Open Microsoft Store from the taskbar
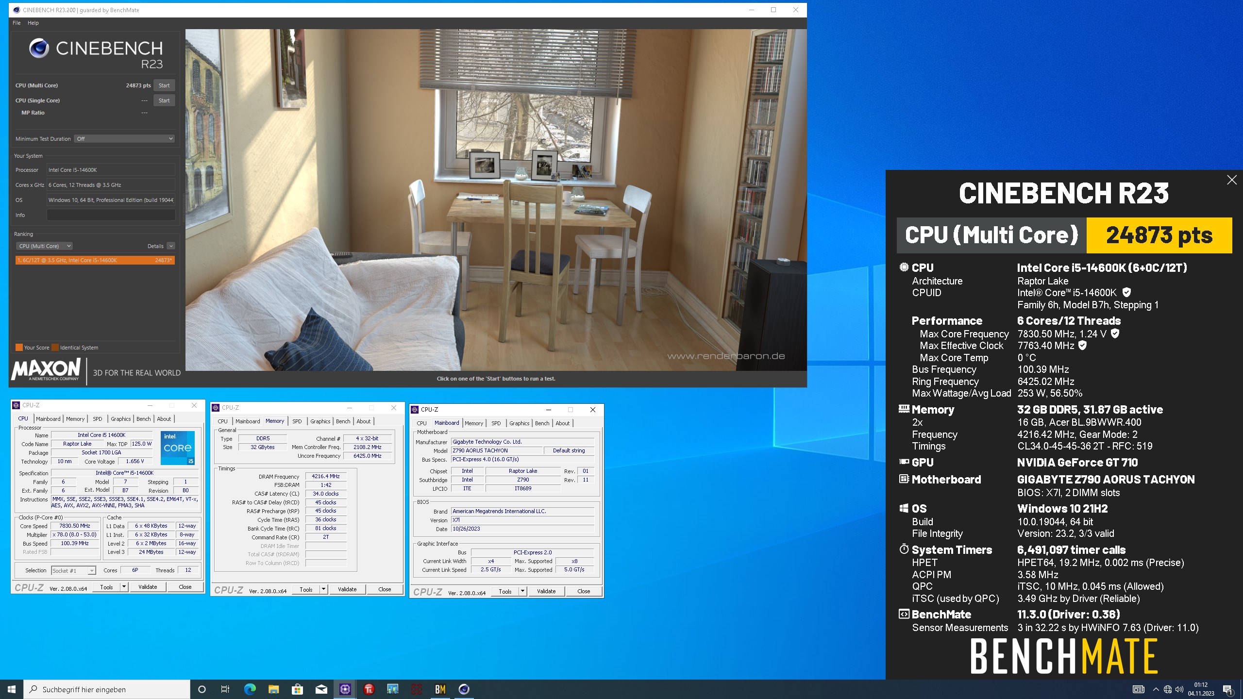The height and width of the screenshot is (699, 1243). click(297, 689)
